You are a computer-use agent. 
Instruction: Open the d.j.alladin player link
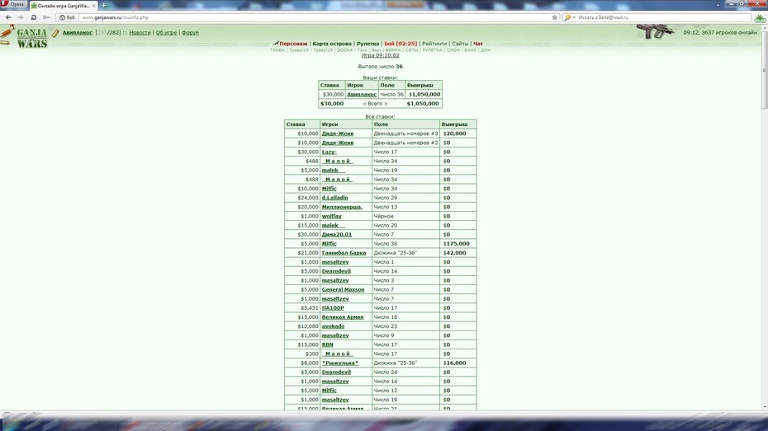click(334, 198)
